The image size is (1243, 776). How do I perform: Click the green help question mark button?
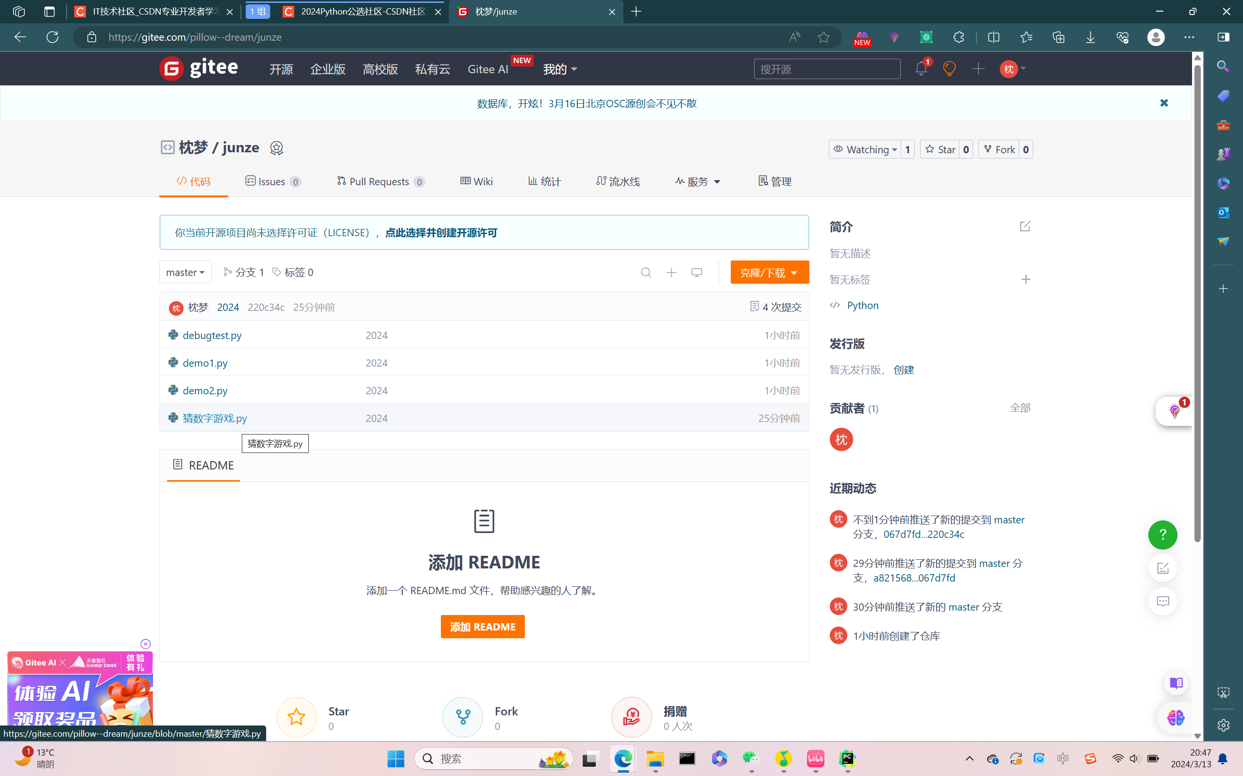pyautogui.click(x=1162, y=535)
